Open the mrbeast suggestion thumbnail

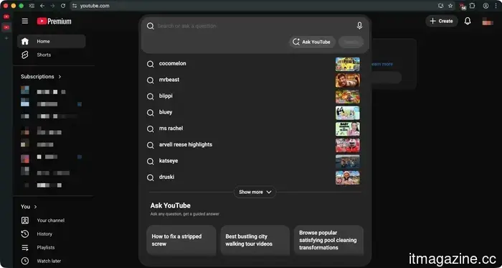348,80
